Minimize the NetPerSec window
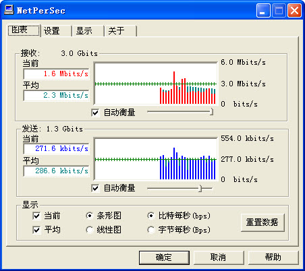The image size is (305, 271). tap(263, 11)
